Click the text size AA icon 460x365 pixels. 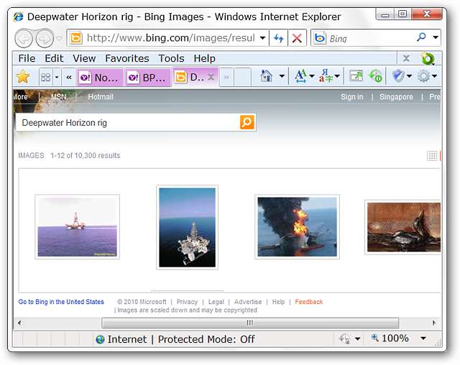tap(300, 76)
